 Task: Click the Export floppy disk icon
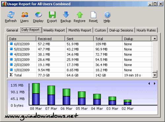52,15
